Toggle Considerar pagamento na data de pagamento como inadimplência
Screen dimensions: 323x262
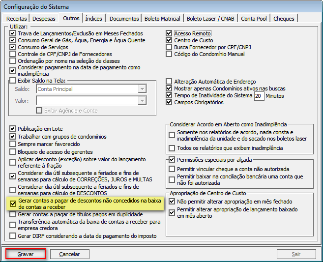pyautogui.click(x=13, y=71)
